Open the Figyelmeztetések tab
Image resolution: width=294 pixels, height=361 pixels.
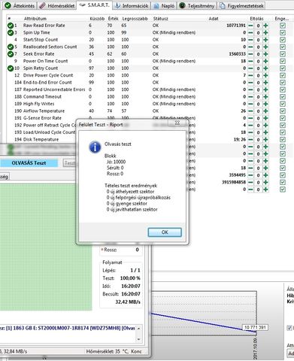click(x=241, y=5)
